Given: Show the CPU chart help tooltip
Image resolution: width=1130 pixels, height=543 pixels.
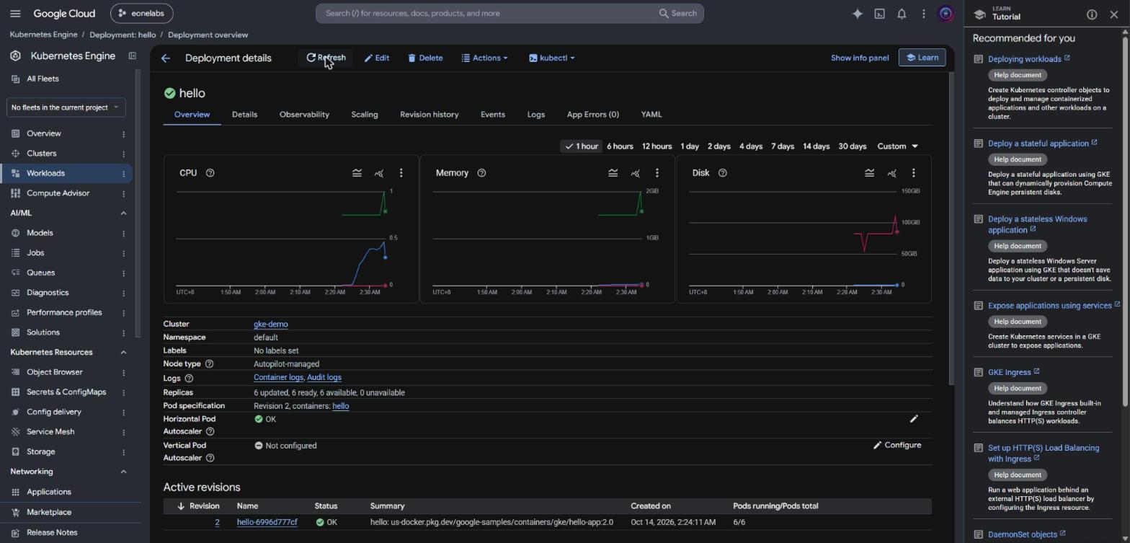Looking at the screenshot, I should tap(210, 173).
